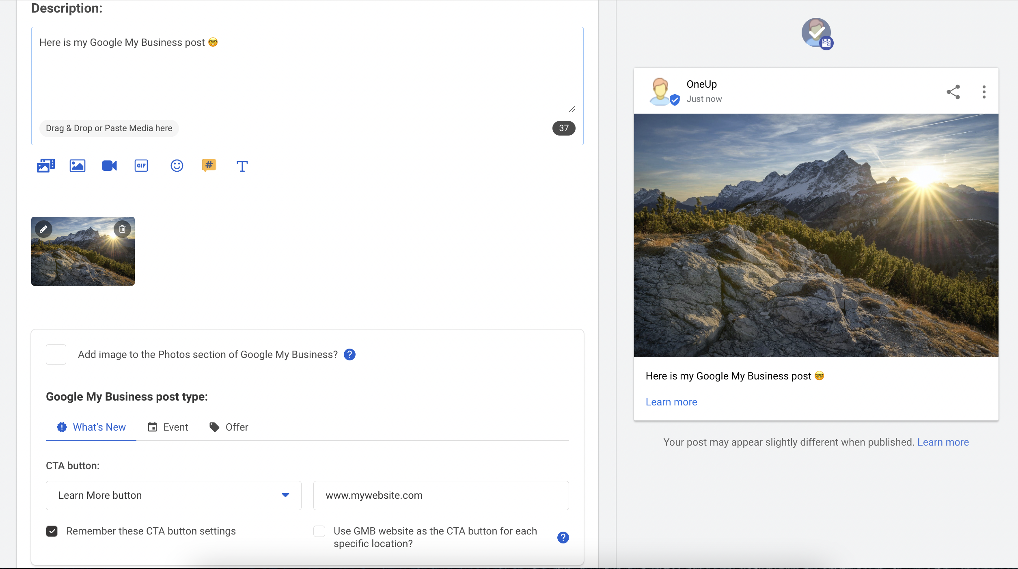Viewport: 1018px width, 569px height.
Task: Click the text formatting icon
Action: [x=242, y=166]
